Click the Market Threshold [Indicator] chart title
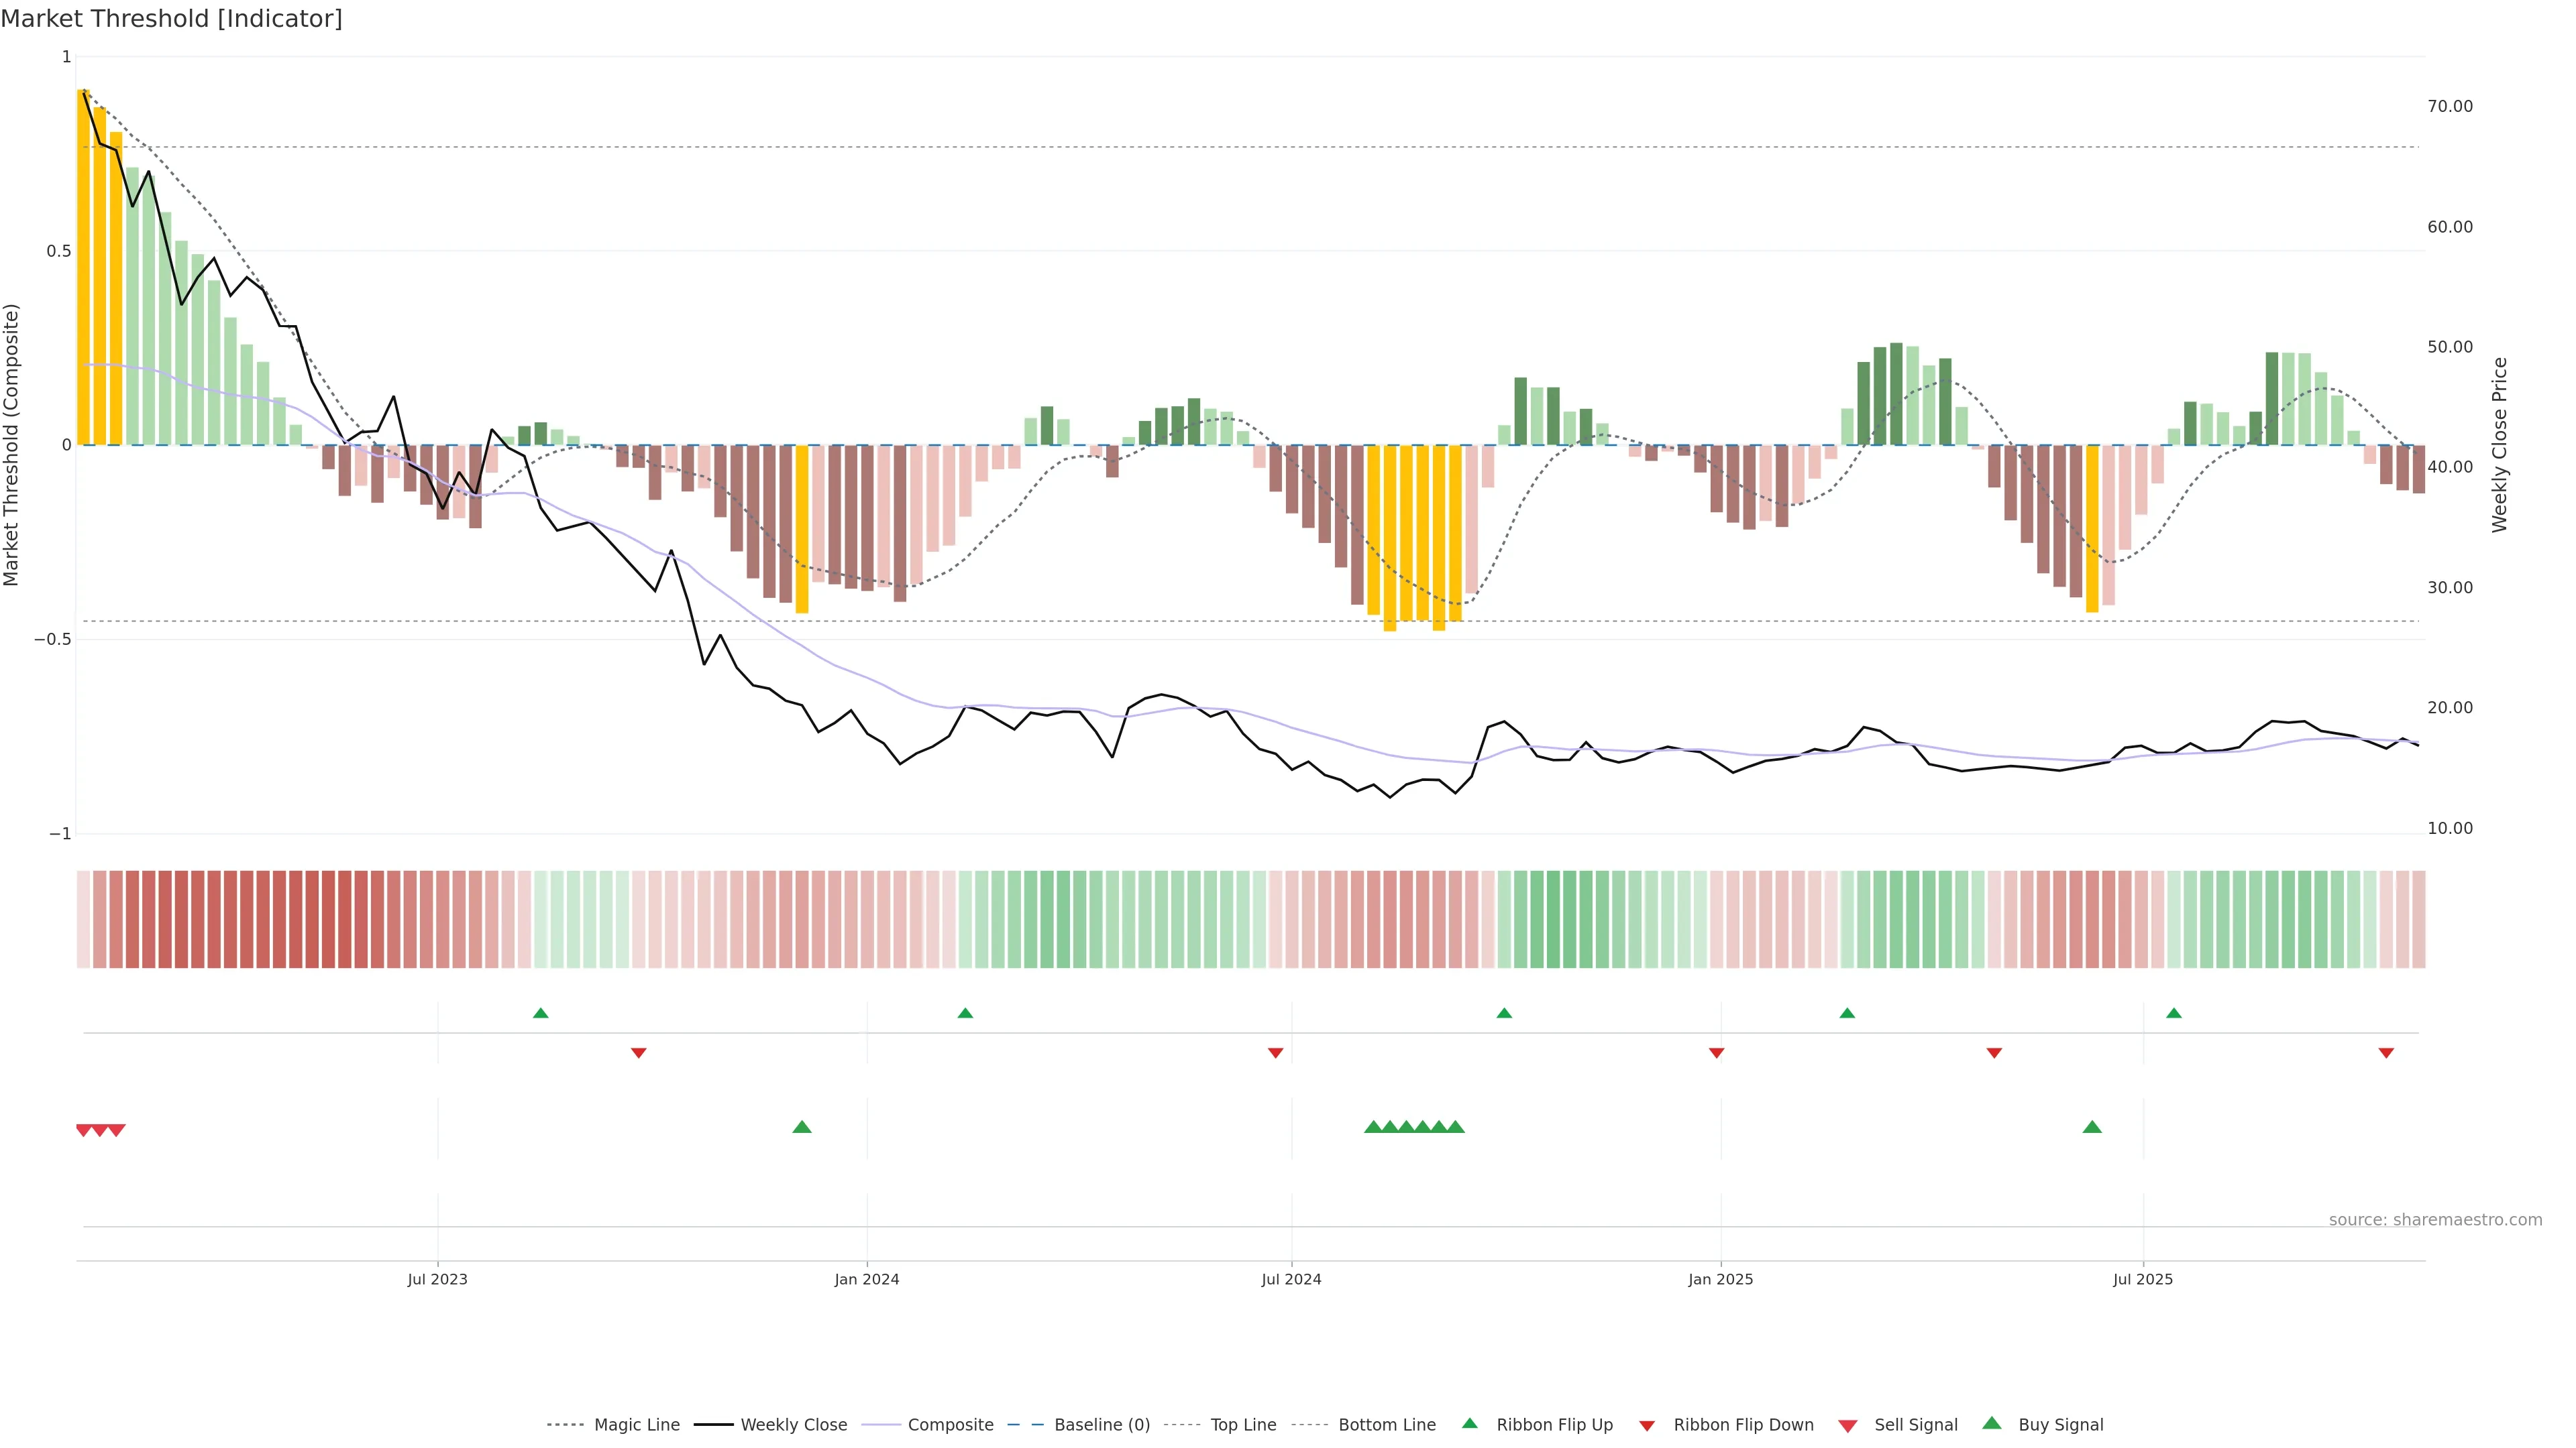Viewport: 2576px width, 1448px height. [x=172, y=19]
